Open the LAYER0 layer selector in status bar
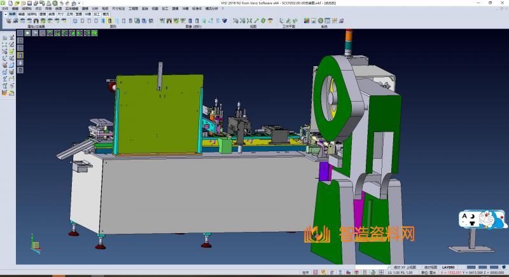Screen dimensions: 509x277 (449, 267)
